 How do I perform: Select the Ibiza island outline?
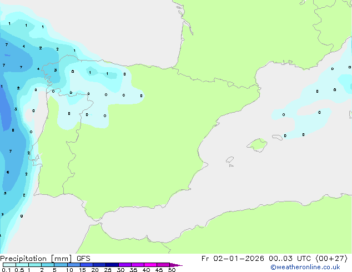[230, 160]
